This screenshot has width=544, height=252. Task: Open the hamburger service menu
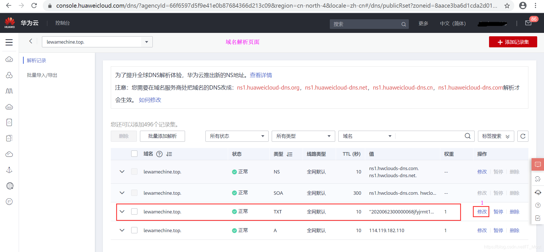(9, 42)
